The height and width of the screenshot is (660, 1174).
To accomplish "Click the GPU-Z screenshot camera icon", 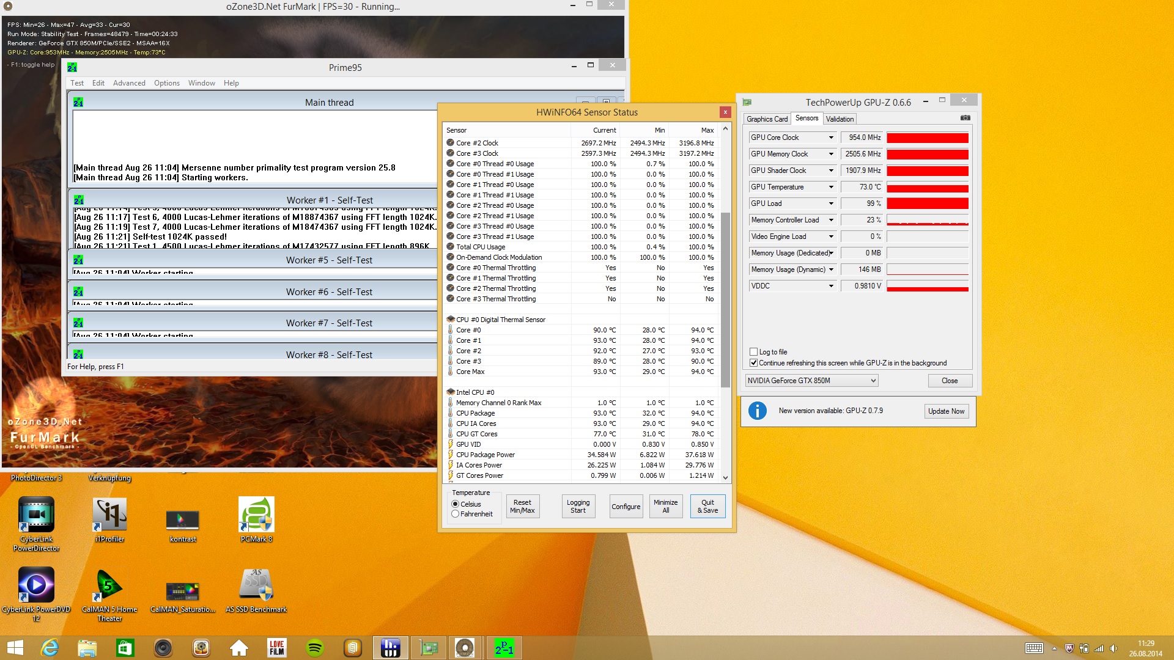I will [965, 118].
